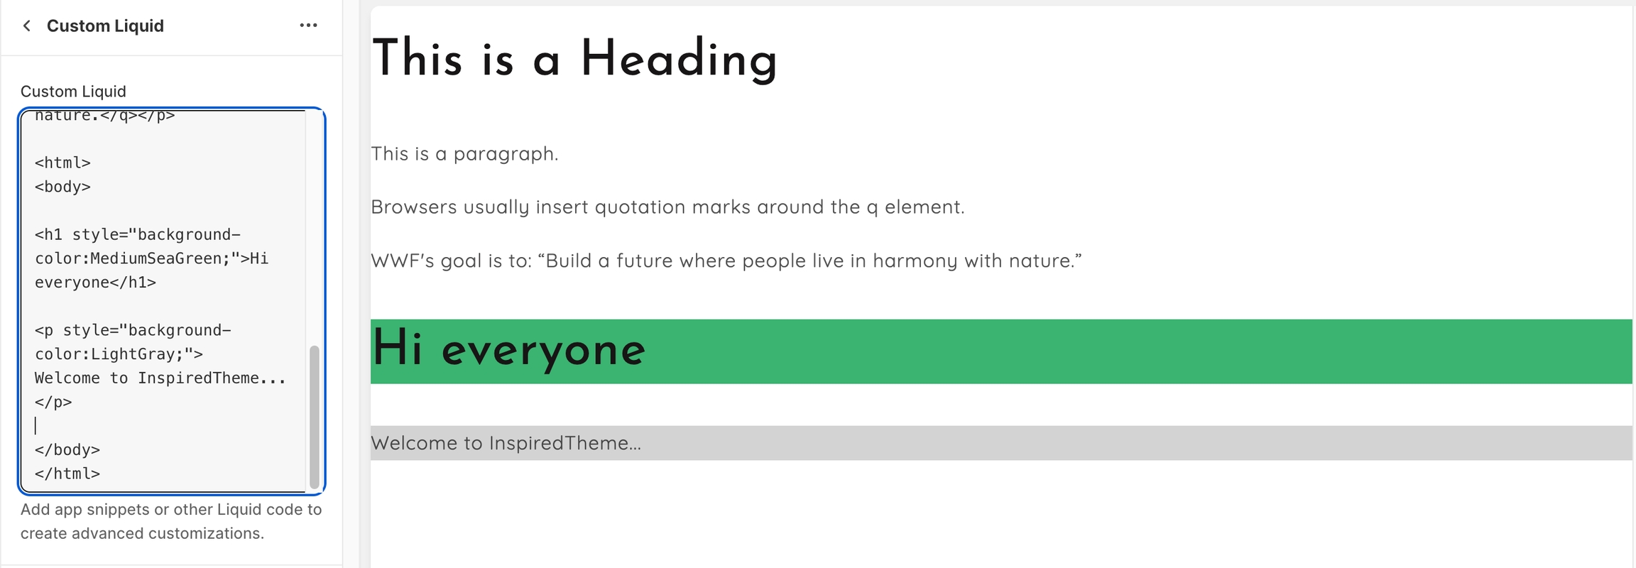Click the 'color:MediumSeaGreen' code line
The width and height of the screenshot is (1636, 568).
coord(151,258)
